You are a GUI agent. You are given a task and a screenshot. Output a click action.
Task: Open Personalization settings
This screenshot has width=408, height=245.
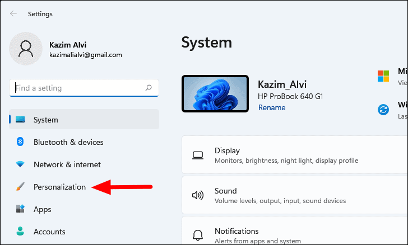coord(59,187)
